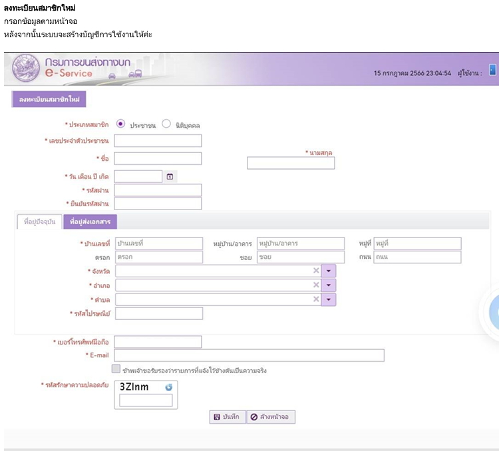Switch to ที่อยู่ปัจจุบัน tab

pos(39,222)
